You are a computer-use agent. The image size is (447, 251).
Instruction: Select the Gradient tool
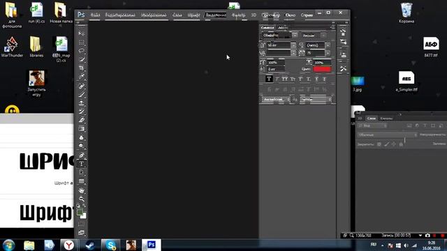tap(82, 128)
